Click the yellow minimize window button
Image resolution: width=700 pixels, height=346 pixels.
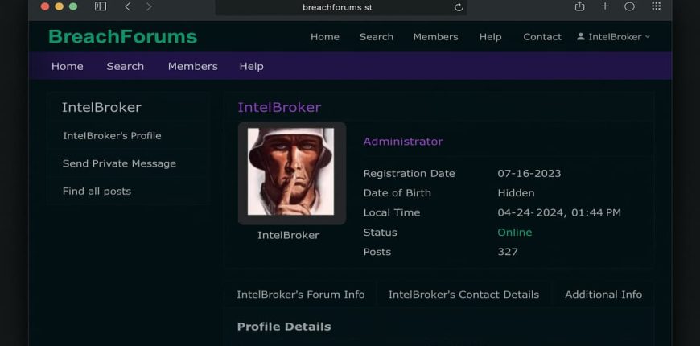[x=59, y=6]
